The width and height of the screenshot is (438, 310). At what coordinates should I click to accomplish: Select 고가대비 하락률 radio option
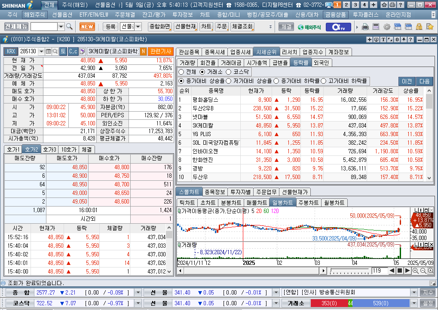pos(324,81)
